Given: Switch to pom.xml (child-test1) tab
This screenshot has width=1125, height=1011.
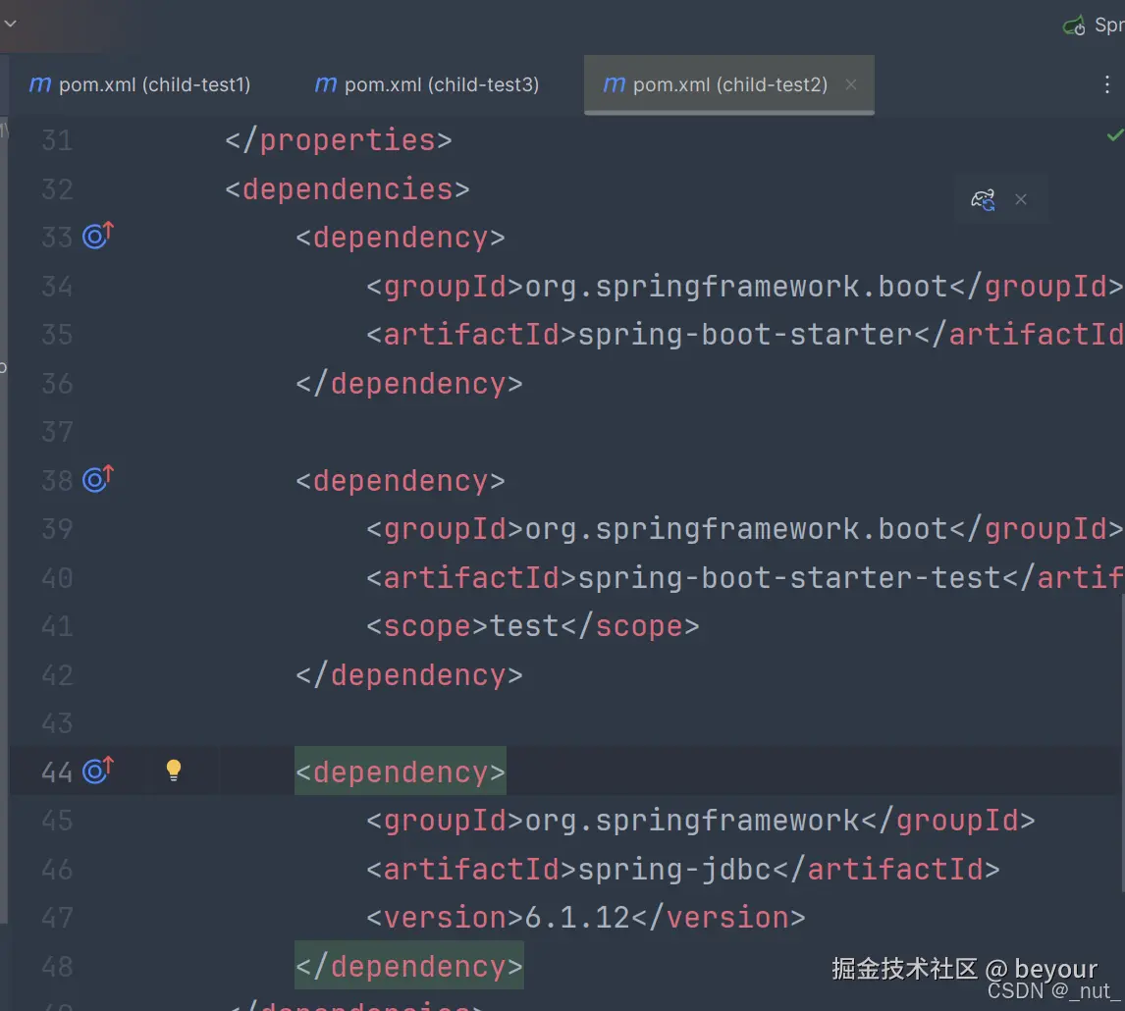Looking at the screenshot, I should click(x=140, y=84).
